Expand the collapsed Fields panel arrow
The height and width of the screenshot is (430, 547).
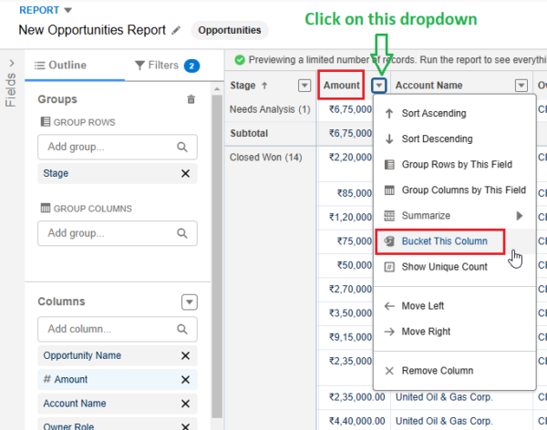[12, 63]
